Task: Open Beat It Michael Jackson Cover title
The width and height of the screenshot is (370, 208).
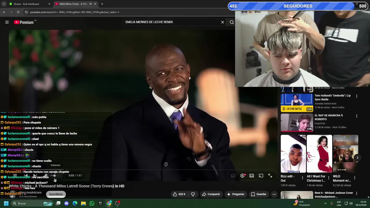Action: [334, 195]
